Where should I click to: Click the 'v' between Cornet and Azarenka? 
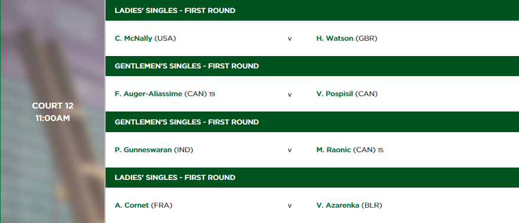(x=290, y=206)
